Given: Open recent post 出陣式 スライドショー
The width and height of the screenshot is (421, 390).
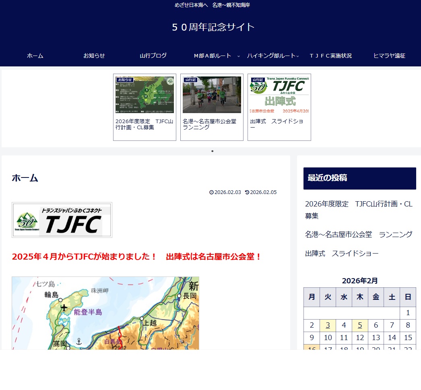Looking at the screenshot, I should coord(342,254).
